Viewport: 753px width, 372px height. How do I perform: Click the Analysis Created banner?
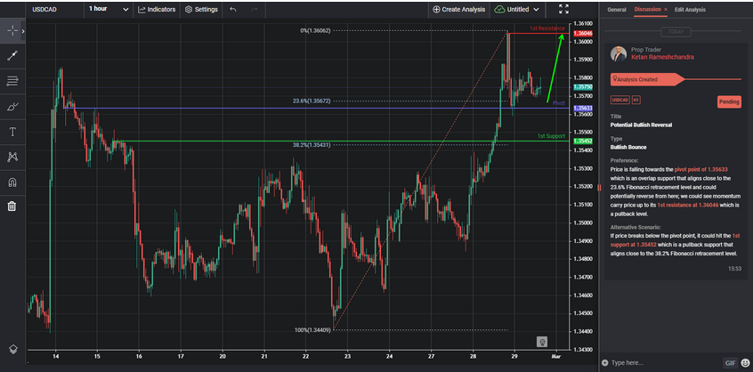(x=648, y=80)
